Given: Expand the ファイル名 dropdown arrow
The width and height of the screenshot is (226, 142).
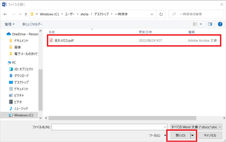Looking at the screenshot, I should coord(165,127).
